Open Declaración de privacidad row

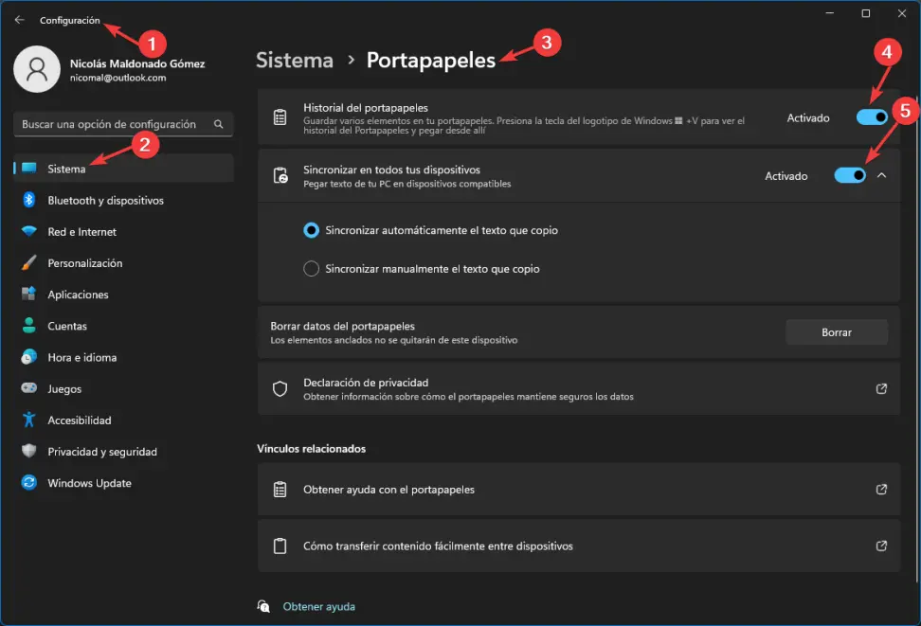point(579,388)
